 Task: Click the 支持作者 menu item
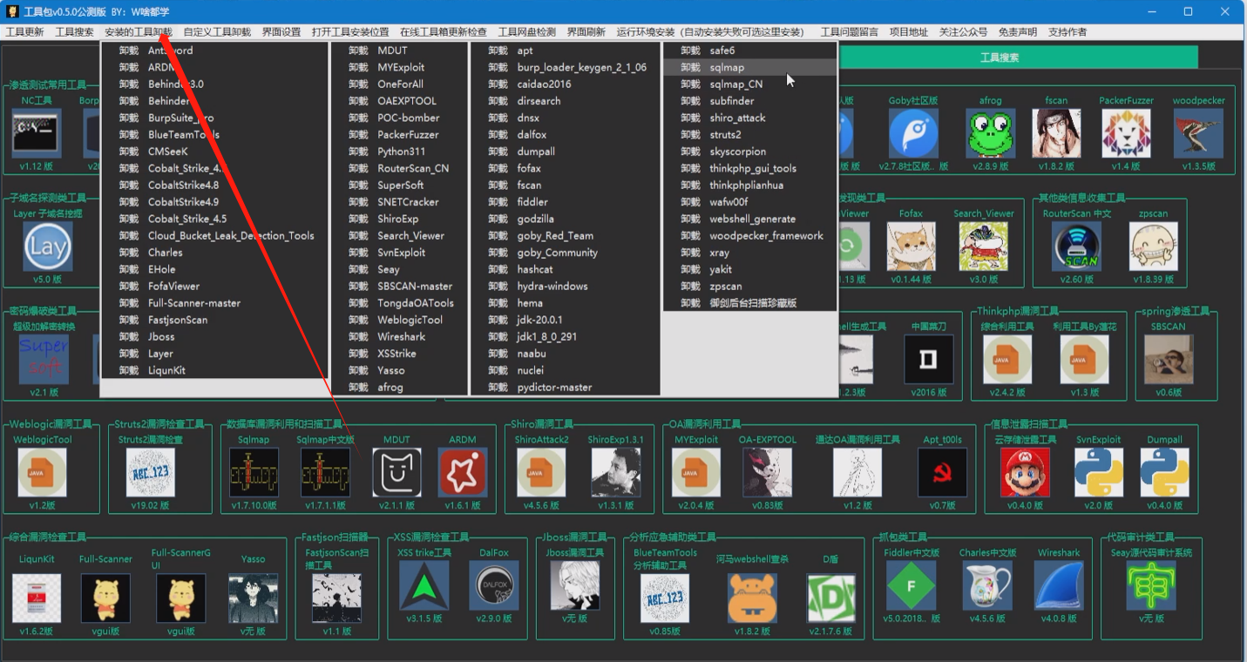coord(1067,32)
